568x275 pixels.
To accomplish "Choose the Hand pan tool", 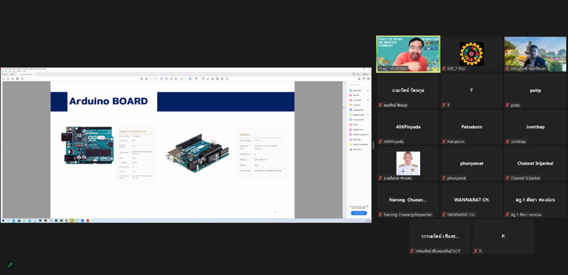I will [x=166, y=79].
